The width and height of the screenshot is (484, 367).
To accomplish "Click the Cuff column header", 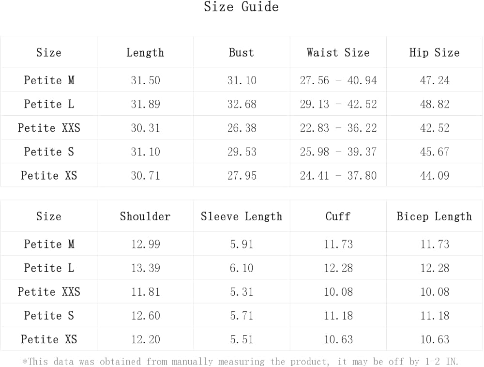I will coord(338,216).
